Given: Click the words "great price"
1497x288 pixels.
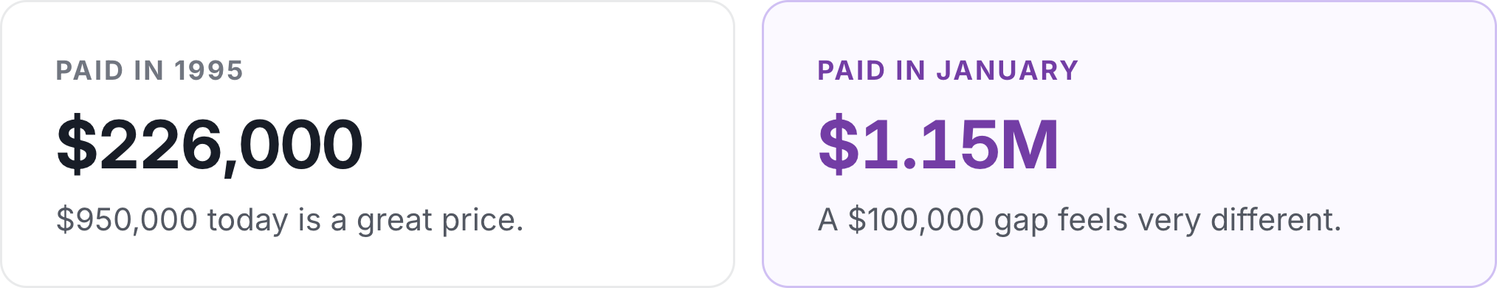Looking at the screenshot, I should pyautogui.click(x=440, y=222).
